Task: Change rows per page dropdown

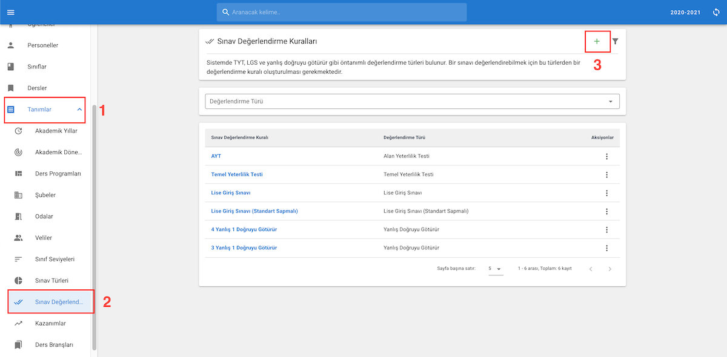Action: (x=496, y=269)
